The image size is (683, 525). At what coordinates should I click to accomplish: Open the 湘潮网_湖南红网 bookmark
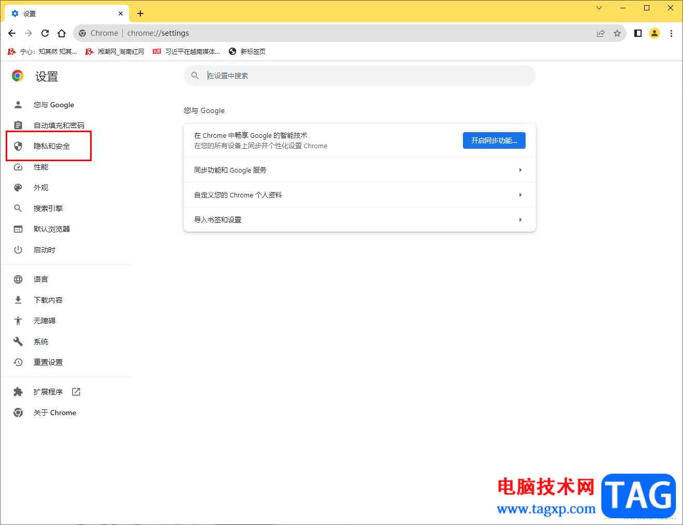pyautogui.click(x=115, y=51)
